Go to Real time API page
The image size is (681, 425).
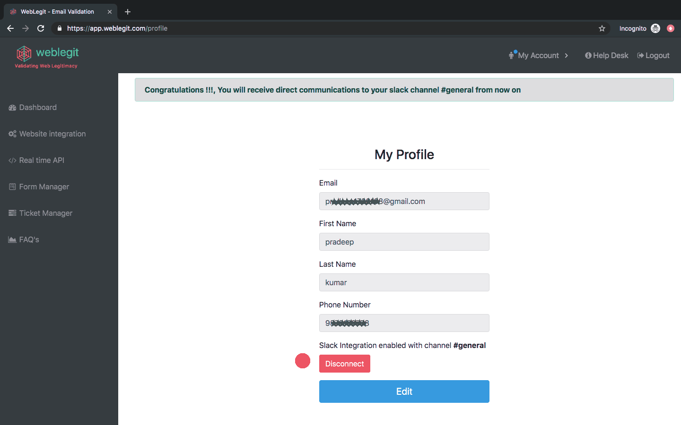(x=36, y=161)
